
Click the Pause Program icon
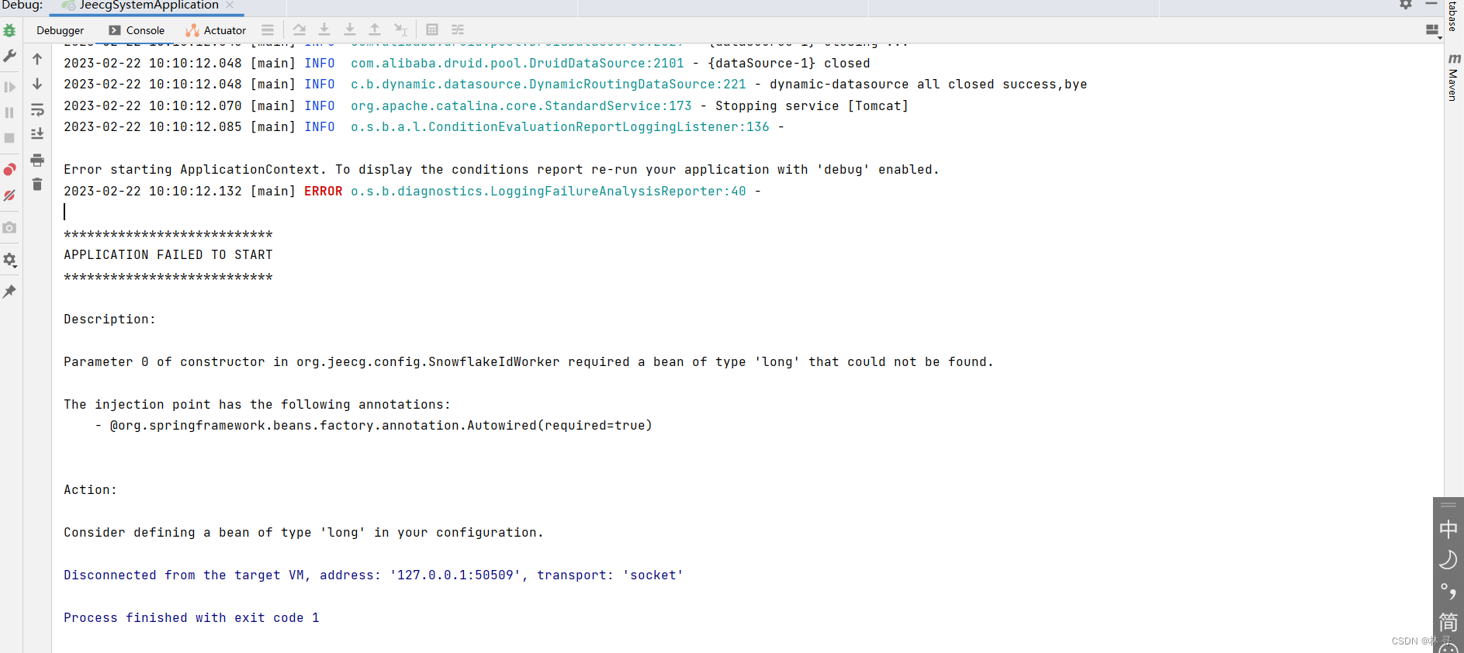coord(9,112)
